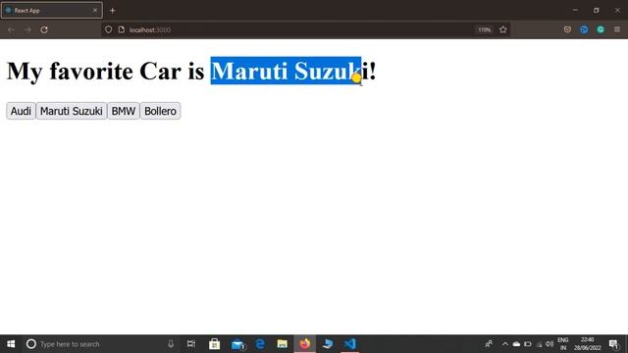Screen dimensions: 628x353
Task: Reload the current page
Action: click(44, 29)
